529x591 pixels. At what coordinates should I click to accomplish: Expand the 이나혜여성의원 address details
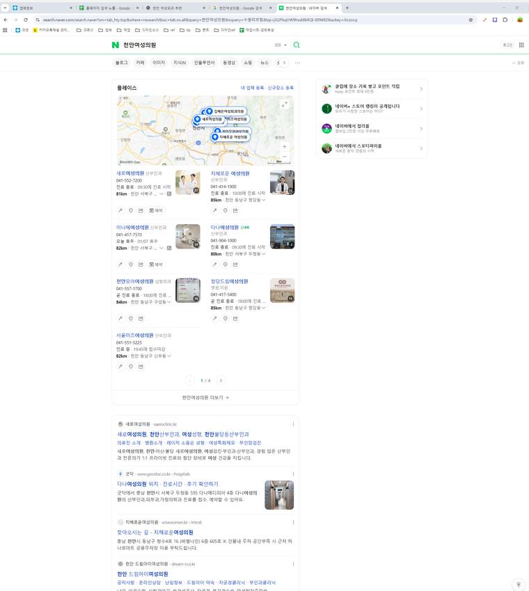[x=161, y=248]
